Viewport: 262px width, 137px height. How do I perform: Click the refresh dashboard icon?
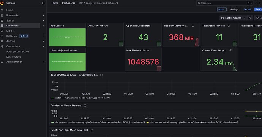coord(257,18)
